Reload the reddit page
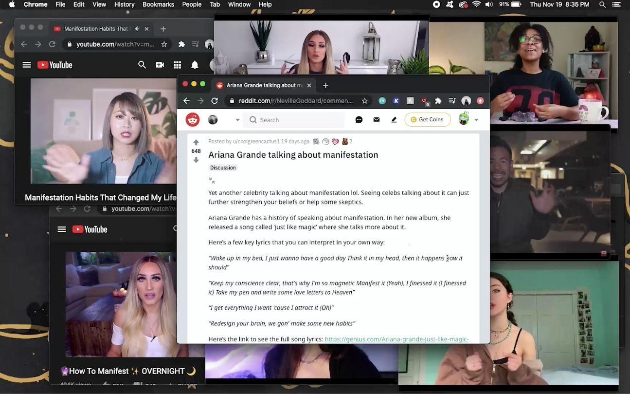630x394 pixels. click(215, 101)
